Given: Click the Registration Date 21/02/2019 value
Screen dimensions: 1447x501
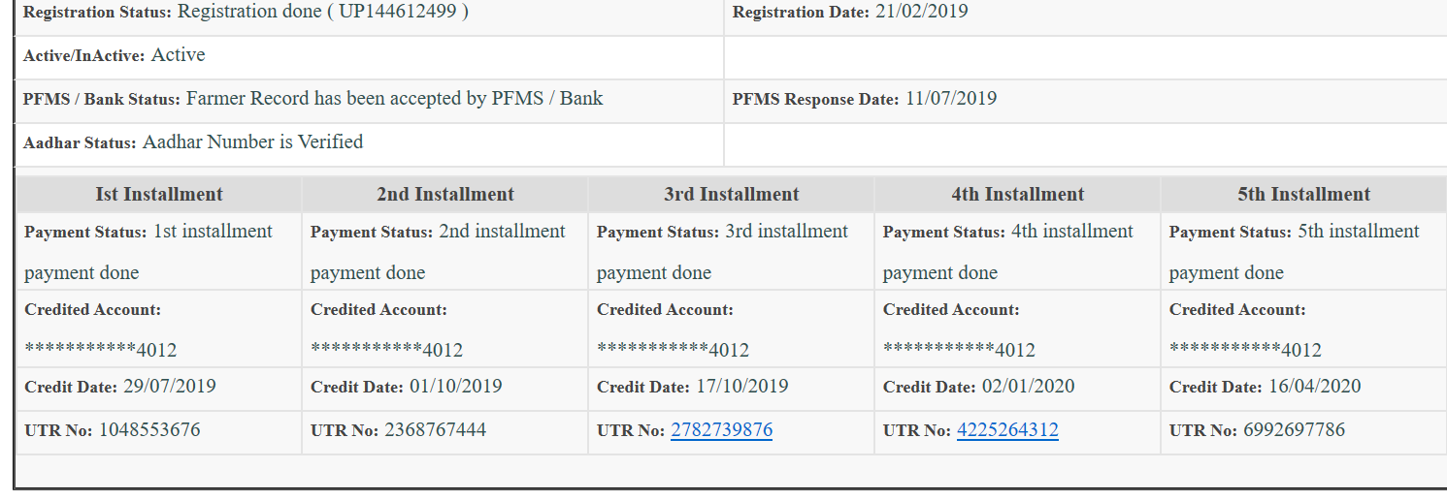Looking at the screenshot, I should pos(921,12).
